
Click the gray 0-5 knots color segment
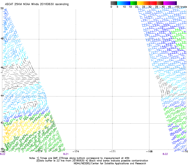click(x=114, y=3)
